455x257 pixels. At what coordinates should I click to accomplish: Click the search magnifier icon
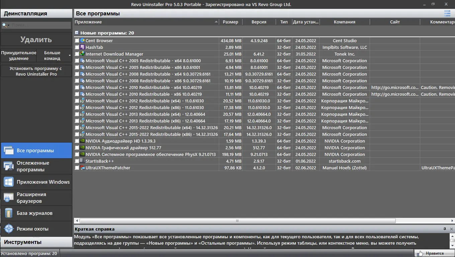4,25
